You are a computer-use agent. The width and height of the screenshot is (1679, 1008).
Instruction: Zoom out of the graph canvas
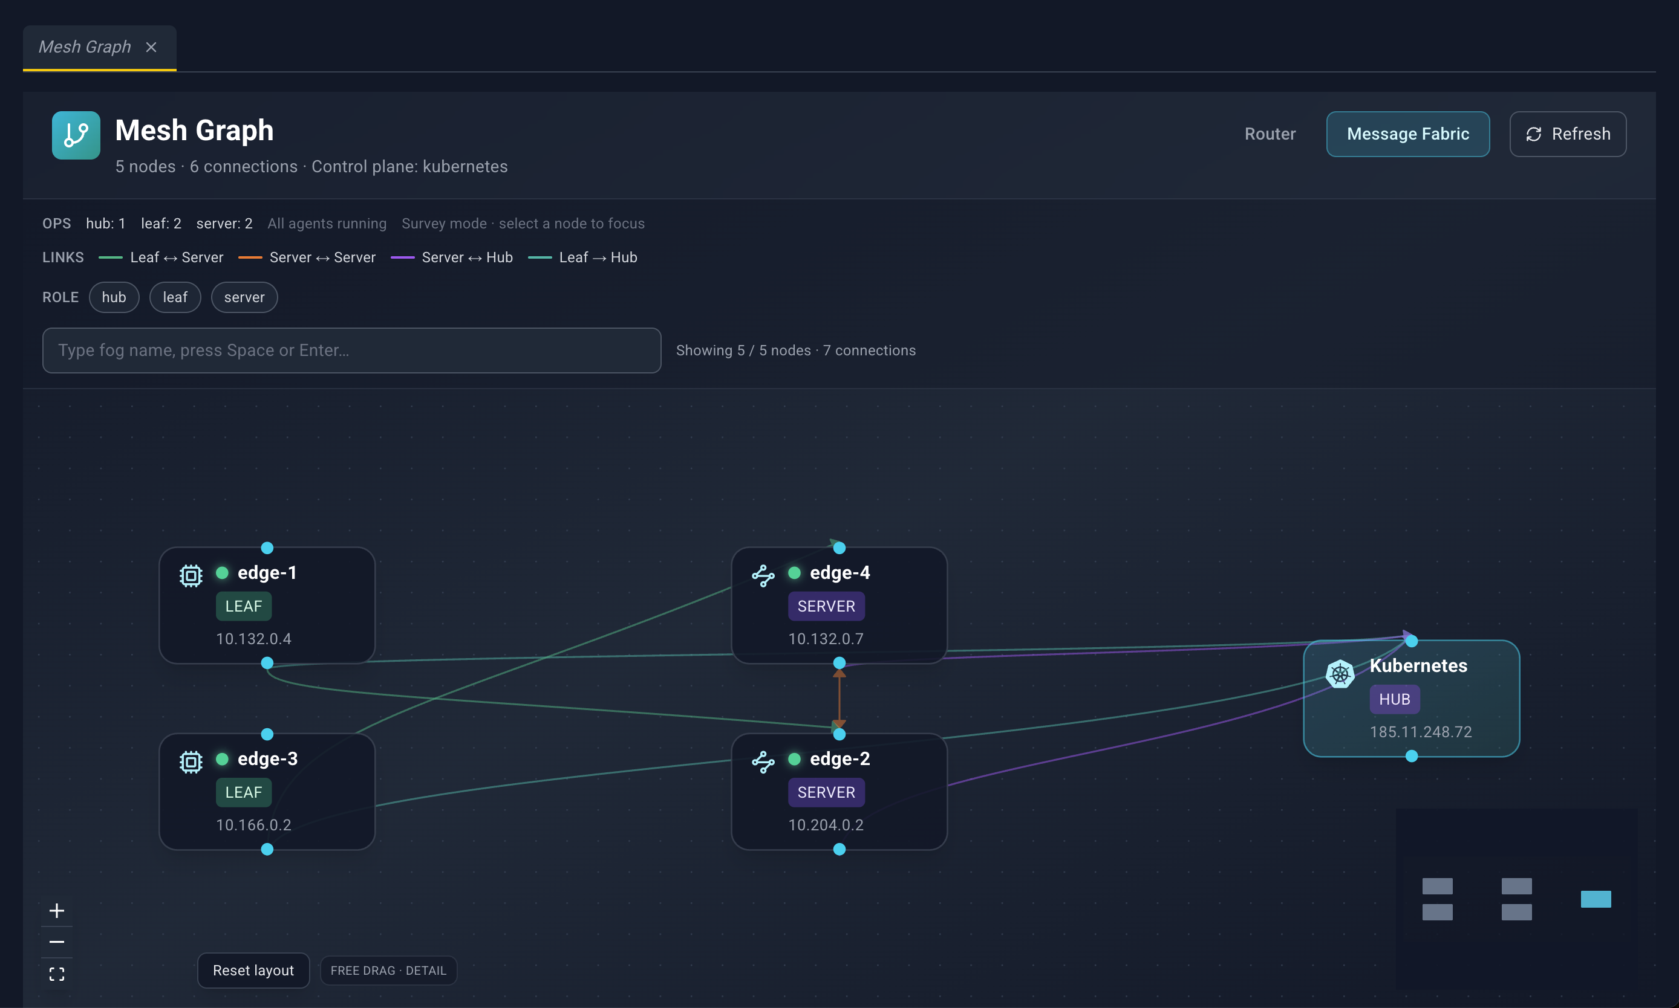57,942
